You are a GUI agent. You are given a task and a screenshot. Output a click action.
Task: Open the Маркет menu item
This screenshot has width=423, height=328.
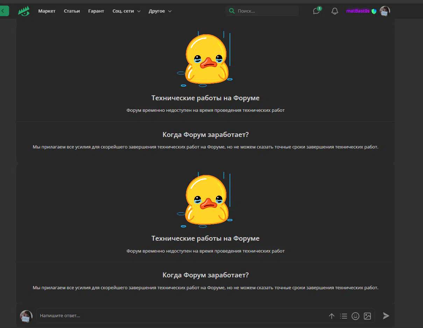pyautogui.click(x=47, y=11)
